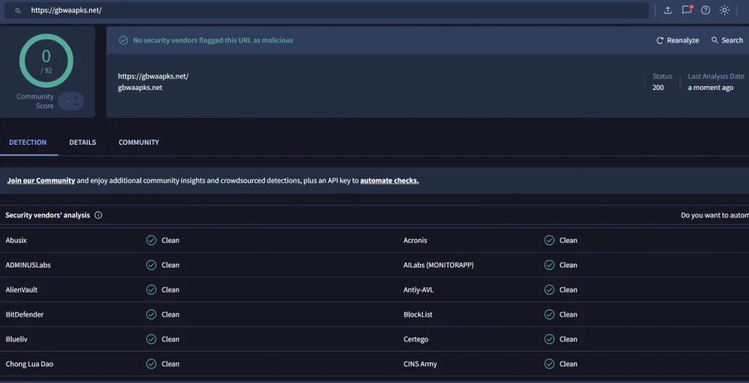Click the Community Score label
Image resolution: width=749 pixels, height=383 pixels.
coord(35,102)
